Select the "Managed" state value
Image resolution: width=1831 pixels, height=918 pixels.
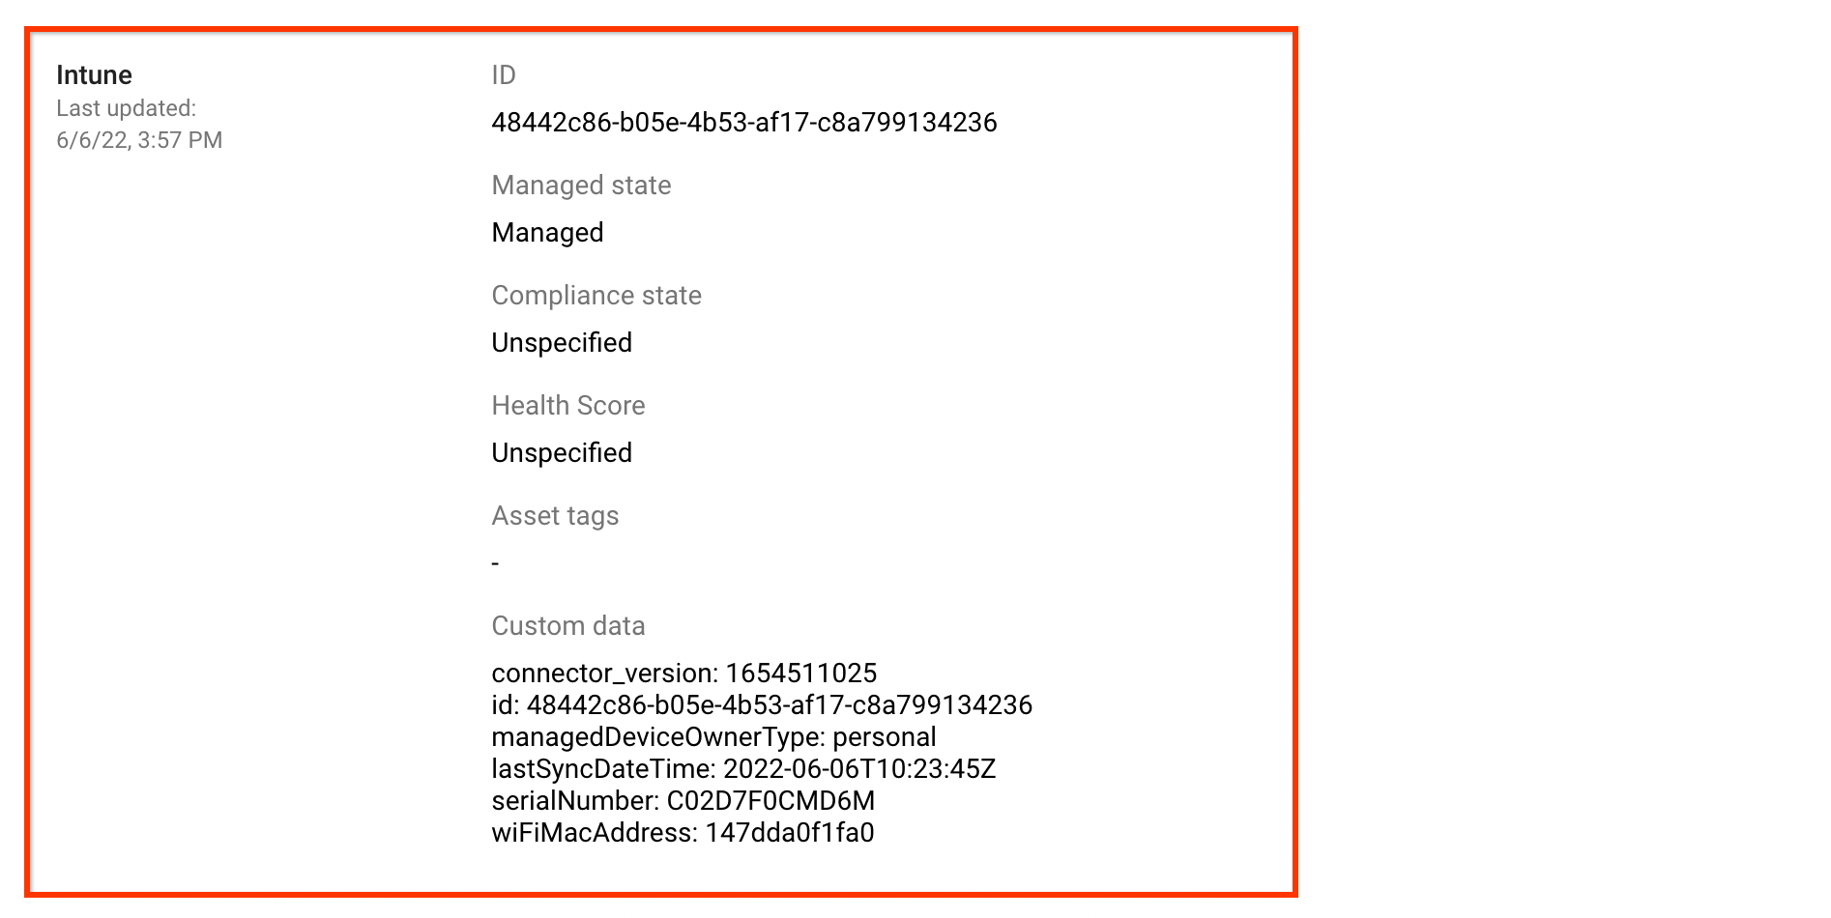(x=547, y=233)
